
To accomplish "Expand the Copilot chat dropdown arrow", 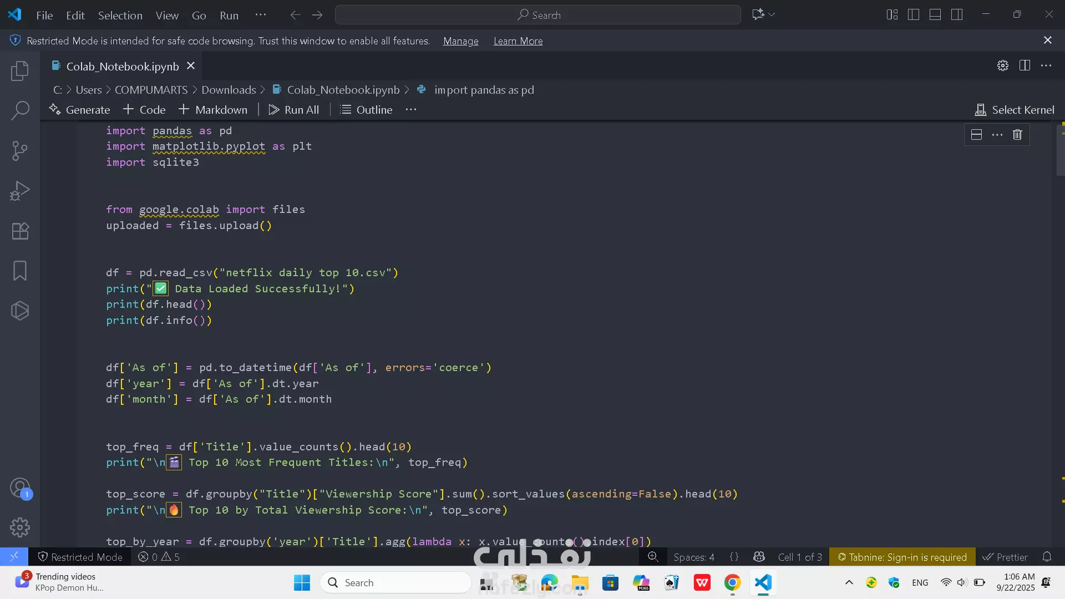I will click(772, 15).
